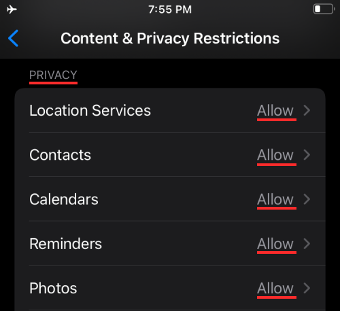Select Allow value in Calendars row

[275, 199]
